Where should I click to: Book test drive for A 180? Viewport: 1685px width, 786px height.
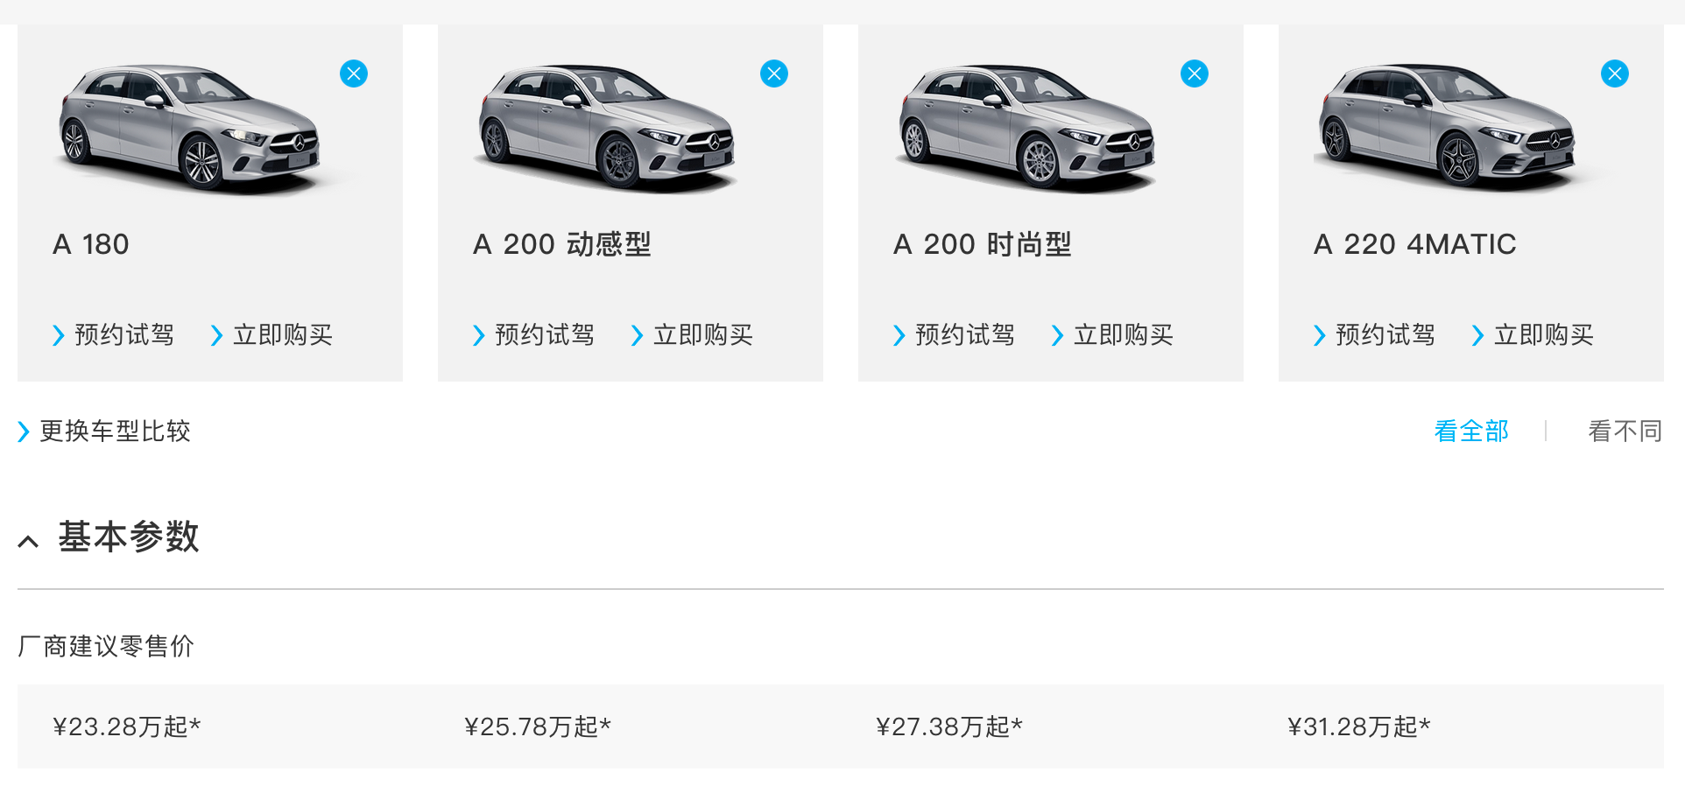pyautogui.click(x=114, y=335)
